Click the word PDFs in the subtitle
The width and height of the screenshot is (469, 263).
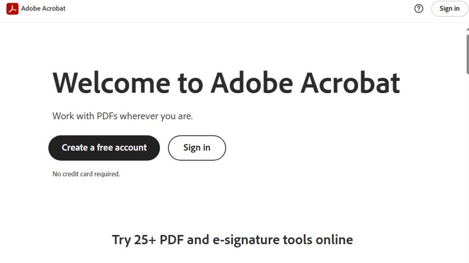pyautogui.click(x=106, y=116)
